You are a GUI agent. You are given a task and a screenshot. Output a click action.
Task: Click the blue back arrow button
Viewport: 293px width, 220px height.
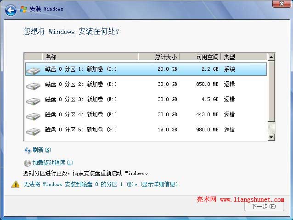tap(10, 9)
